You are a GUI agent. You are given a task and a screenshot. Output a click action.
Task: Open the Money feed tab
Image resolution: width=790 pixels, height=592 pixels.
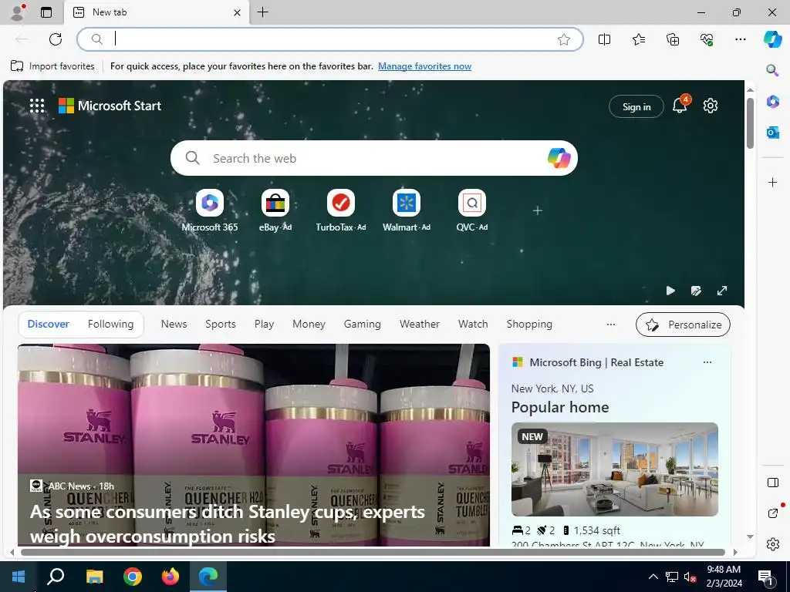(x=309, y=325)
